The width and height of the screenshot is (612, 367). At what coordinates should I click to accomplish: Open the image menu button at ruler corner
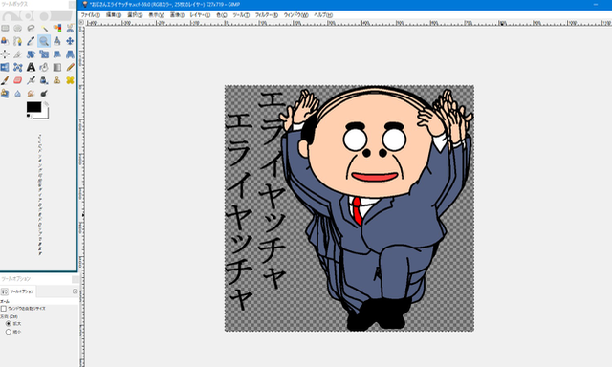(x=81, y=23)
